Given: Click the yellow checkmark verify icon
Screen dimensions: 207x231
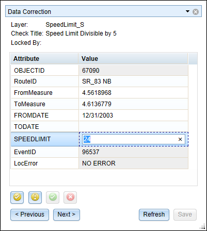Looking at the screenshot, I should 17,197.
